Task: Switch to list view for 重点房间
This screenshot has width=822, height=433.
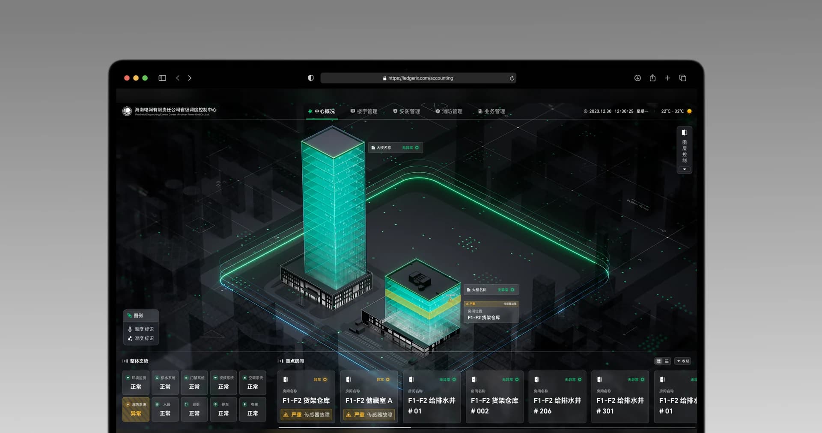Action: [x=667, y=361]
